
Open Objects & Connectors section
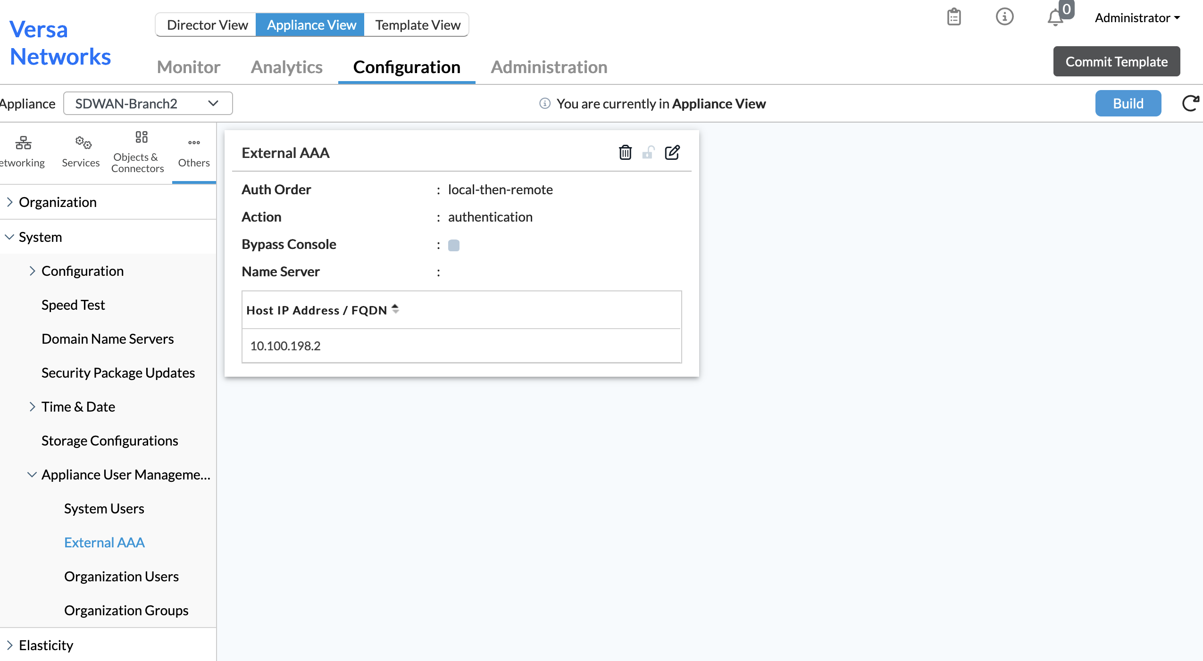click(x=137, y=152)
